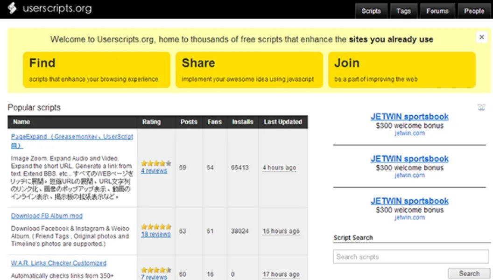Click the ad options icon above the ads
The image size is (493, 280).
pos(481,108)
